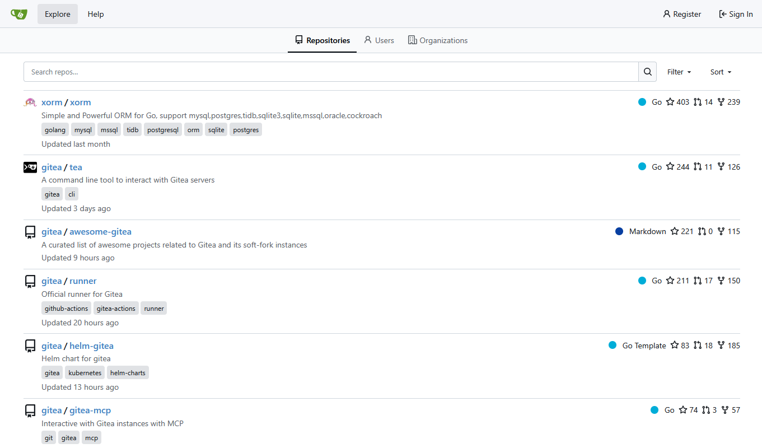Viewport: 762px width, 448px height.
Task: Click the sqlite topic tag
Action: pyautogui.click(x=216, y=130)
